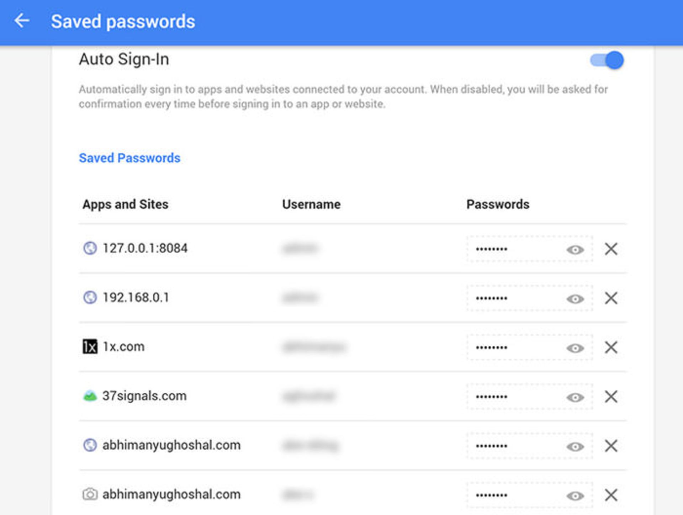This screenshot has width=683, height=515.
Task: Show the 1x.com saved password
Action: (575, 348)
